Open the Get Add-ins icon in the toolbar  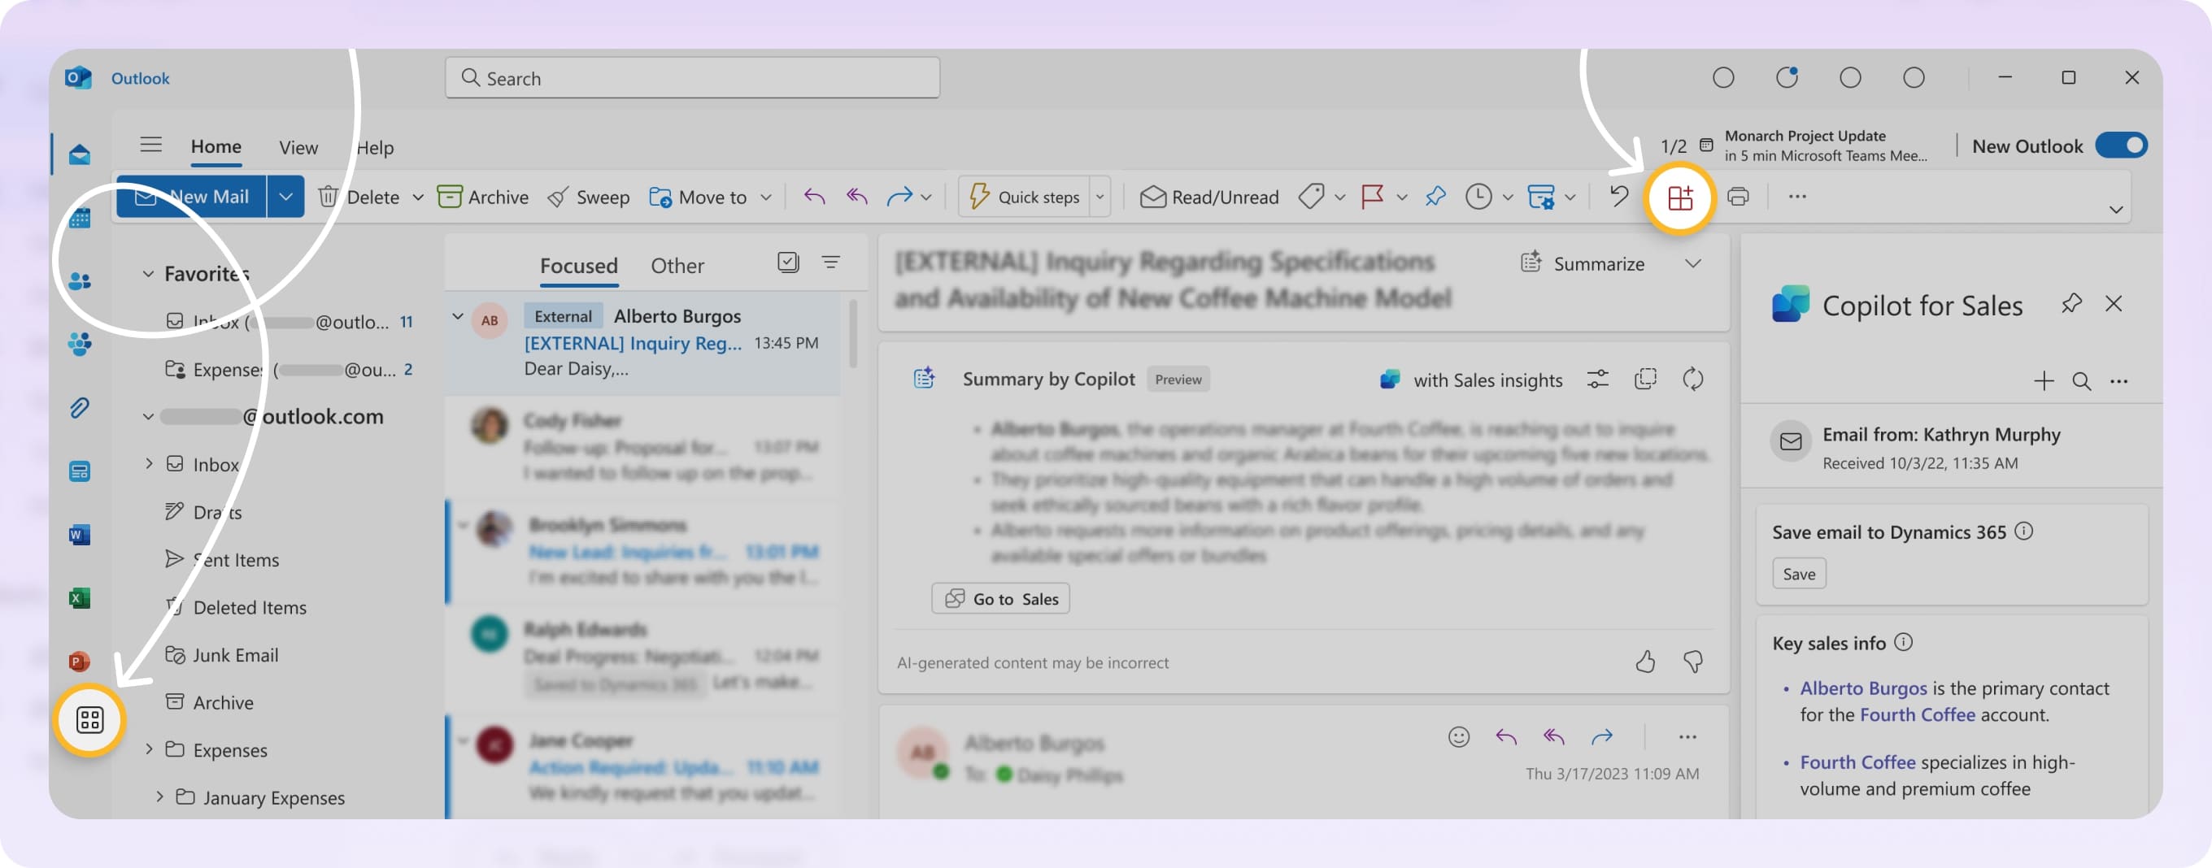(x=1680, y=197)
